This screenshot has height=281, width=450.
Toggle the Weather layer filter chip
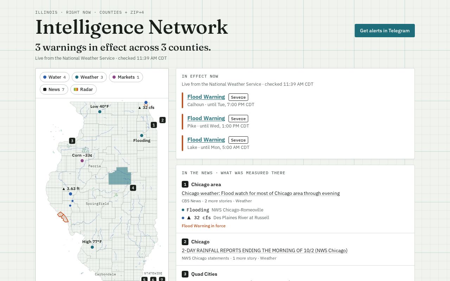click(x=89, y=77)
